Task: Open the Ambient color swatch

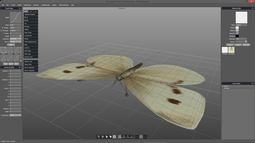Action: (237, 30)
